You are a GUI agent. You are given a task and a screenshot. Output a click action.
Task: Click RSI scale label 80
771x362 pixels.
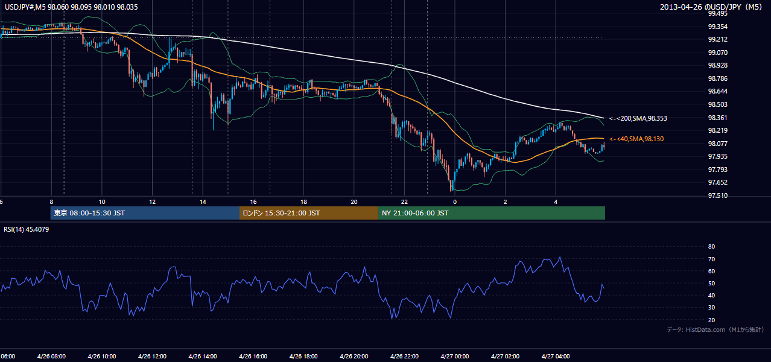[711, 247]
